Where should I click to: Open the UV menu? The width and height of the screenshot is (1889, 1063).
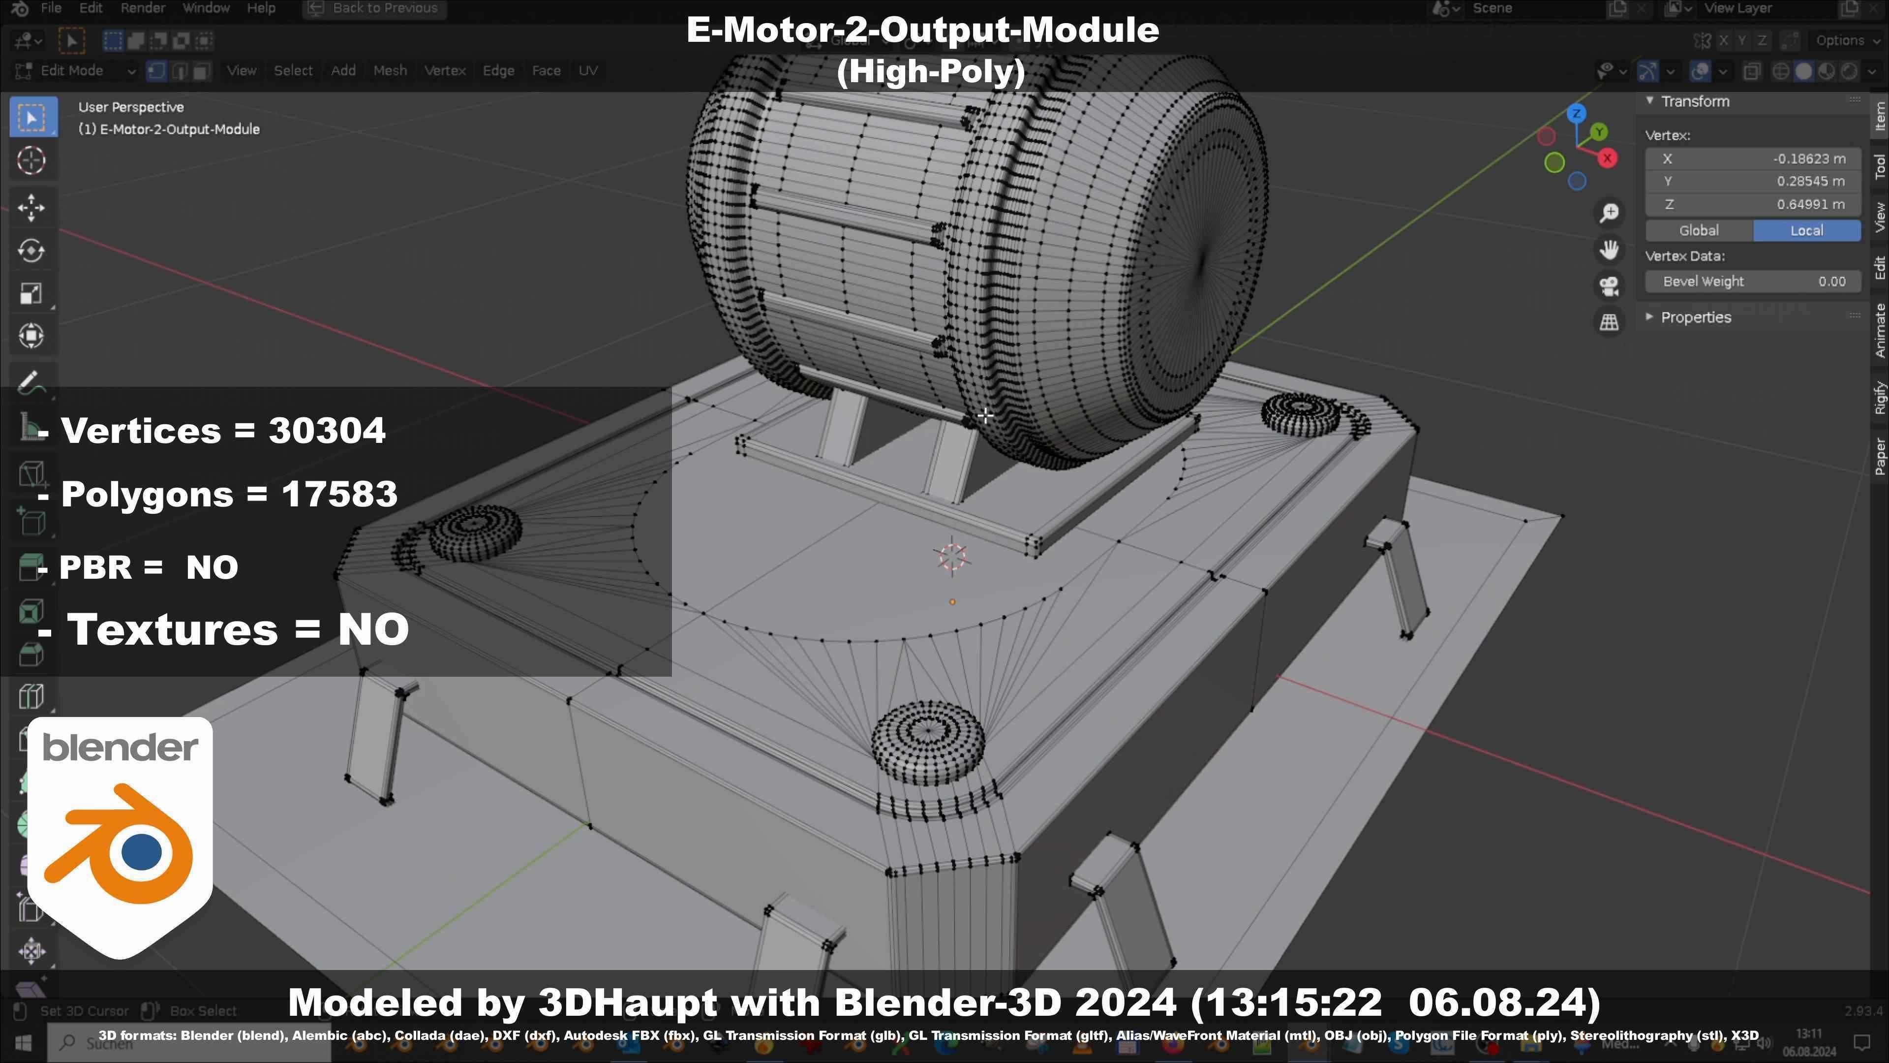click(x=588, y=71)
